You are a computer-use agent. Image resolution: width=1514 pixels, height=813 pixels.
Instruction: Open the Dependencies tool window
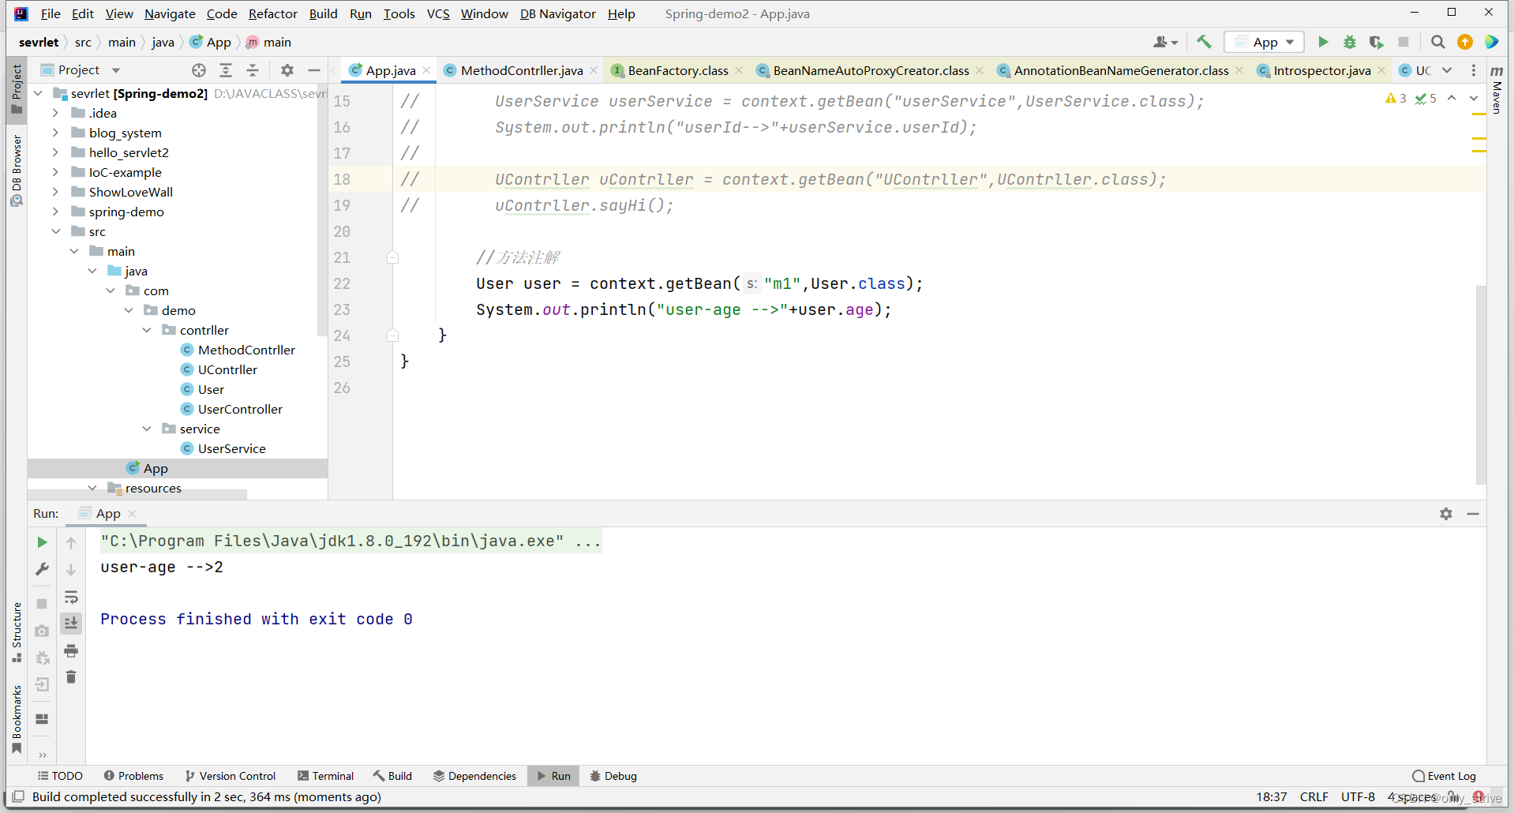point(474,776)
